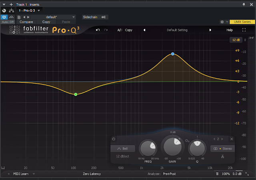The image size is (256, 180).
Task: Click the 100% output scale value
Action: click(x=226, y=174)
